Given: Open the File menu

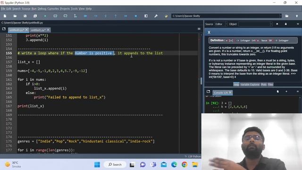Looking at the screenshot, I should click(x=3, y=8).
